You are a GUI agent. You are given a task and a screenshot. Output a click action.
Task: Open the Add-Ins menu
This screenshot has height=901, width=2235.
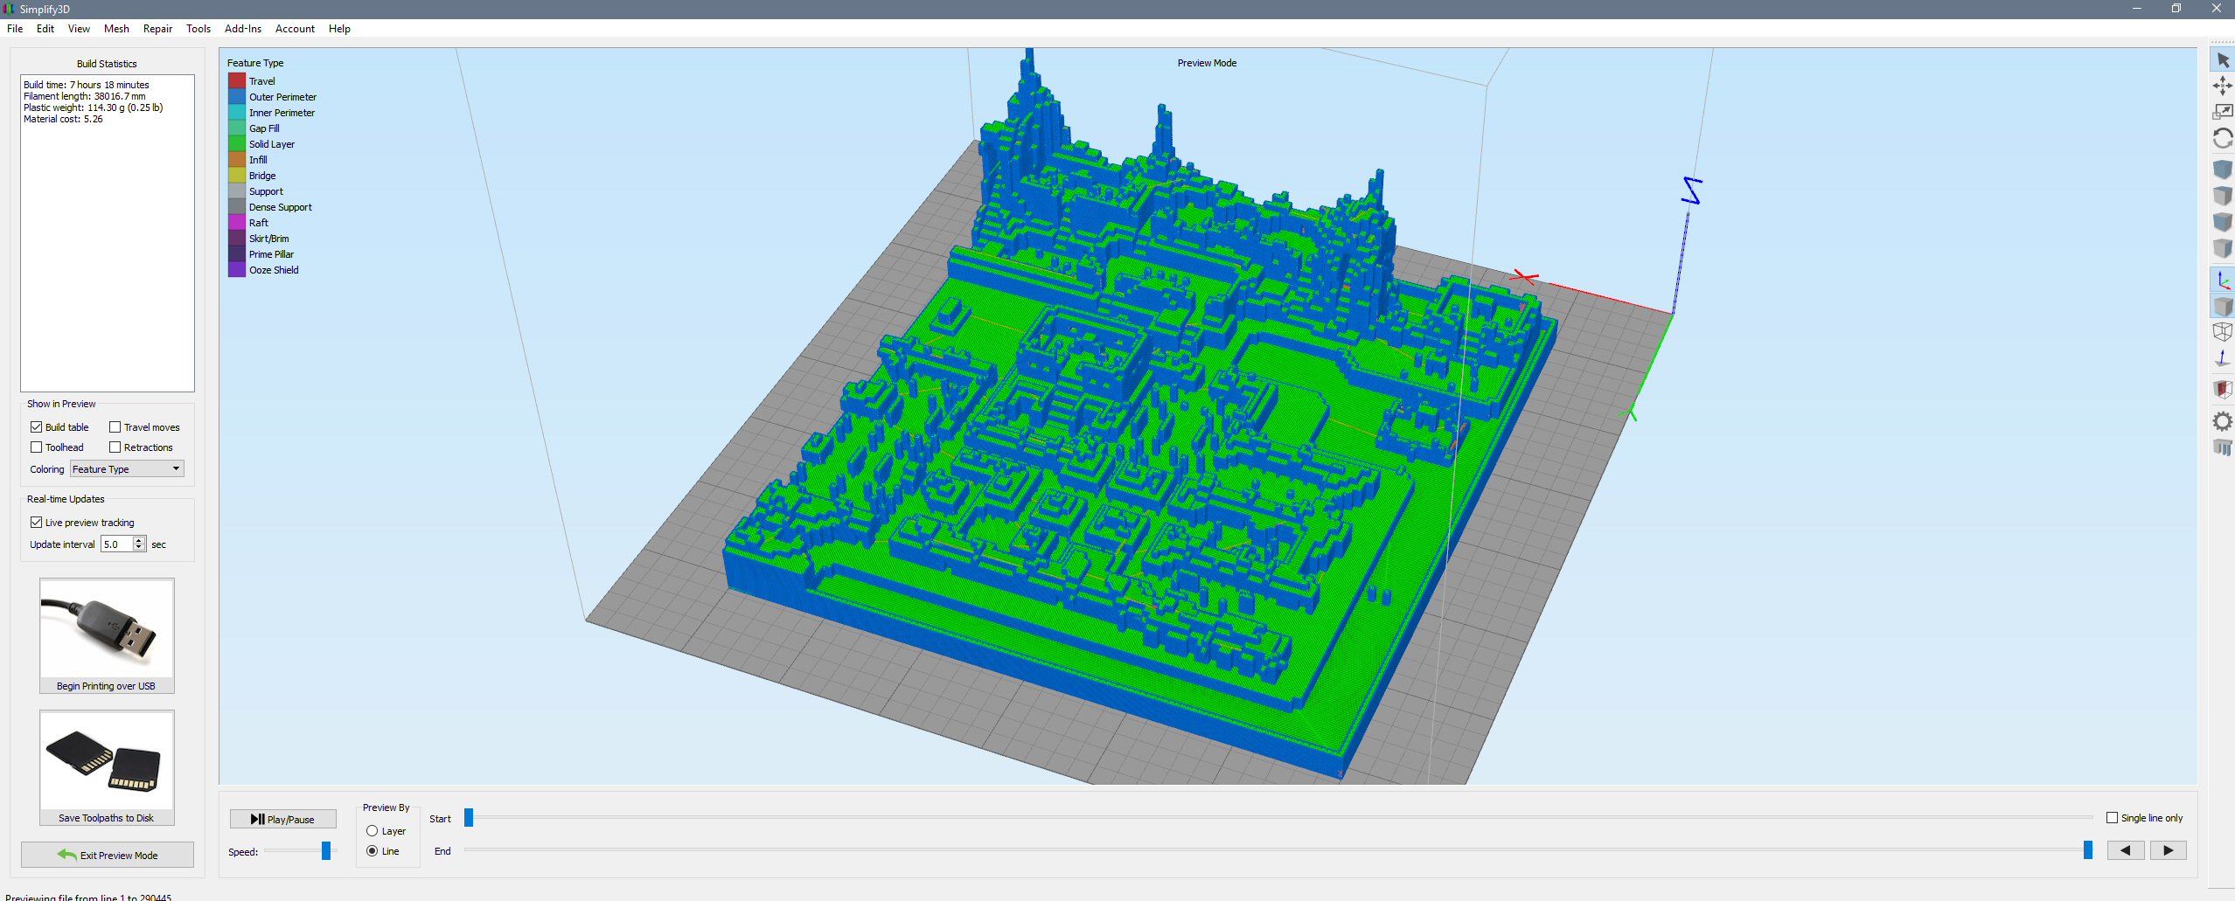[242, 29]
